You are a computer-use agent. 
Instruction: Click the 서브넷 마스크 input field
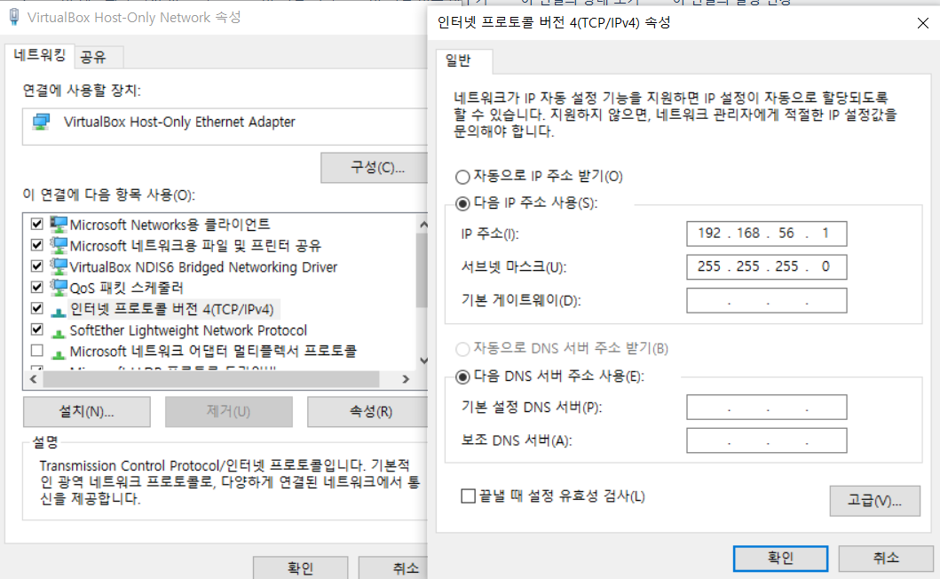766,266
